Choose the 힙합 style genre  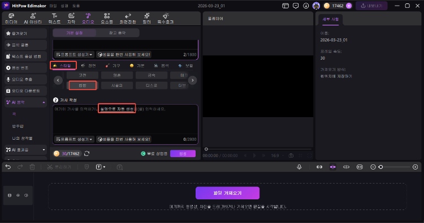click(x=83, y=86)
